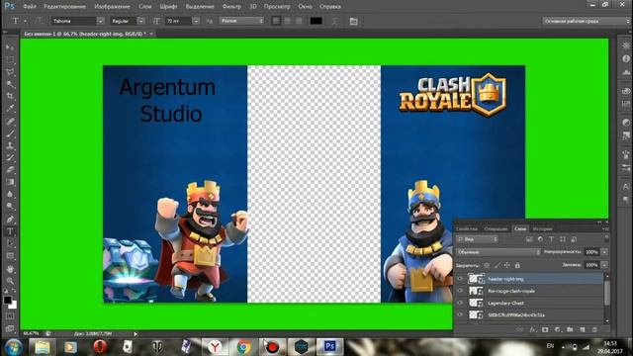Select the Dodge tool

click(10, 207)
